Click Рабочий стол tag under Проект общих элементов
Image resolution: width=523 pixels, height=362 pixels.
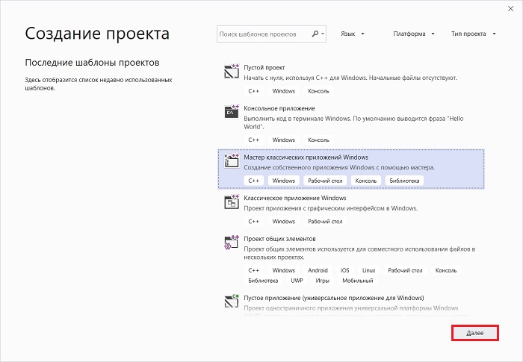405,270
